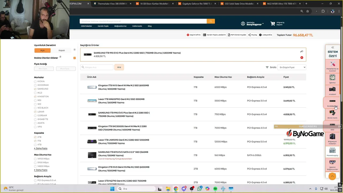Toggle Stokta Olanları Göster checkbox
Screen dimensions: 343x193
(74, 58)
